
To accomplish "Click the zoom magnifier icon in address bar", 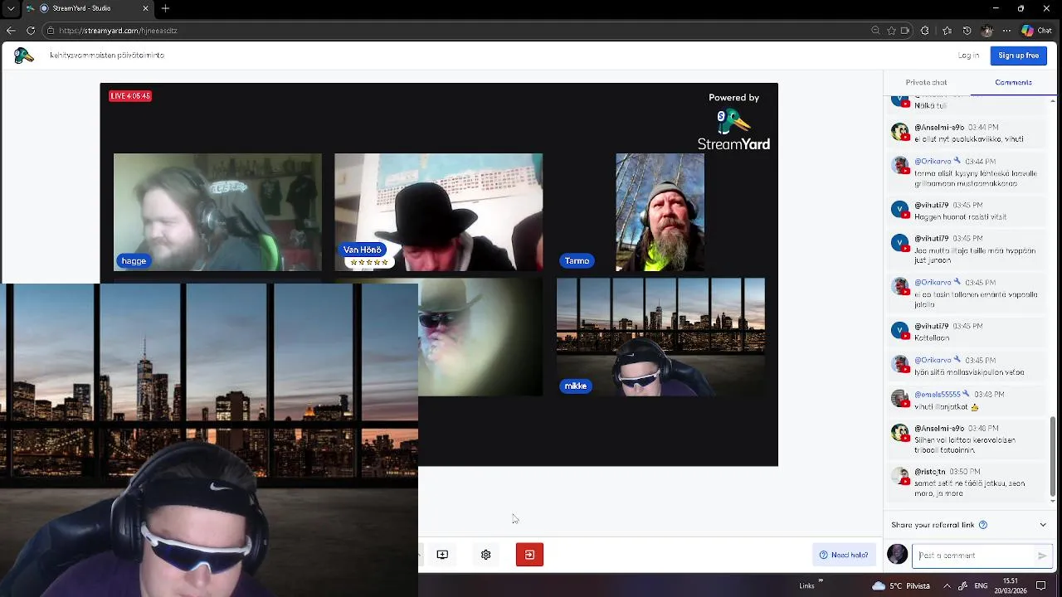I will coord(875,31).
